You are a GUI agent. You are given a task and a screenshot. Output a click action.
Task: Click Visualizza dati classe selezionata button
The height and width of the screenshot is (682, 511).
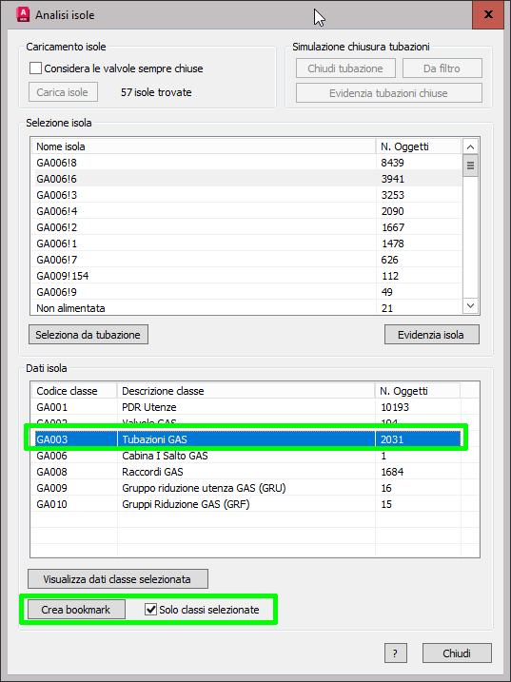(x=118, y=579)
